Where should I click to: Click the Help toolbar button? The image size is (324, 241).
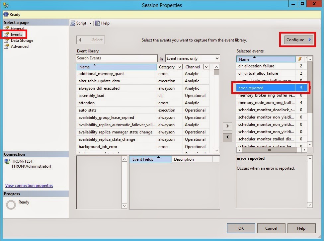click(102, 23)
